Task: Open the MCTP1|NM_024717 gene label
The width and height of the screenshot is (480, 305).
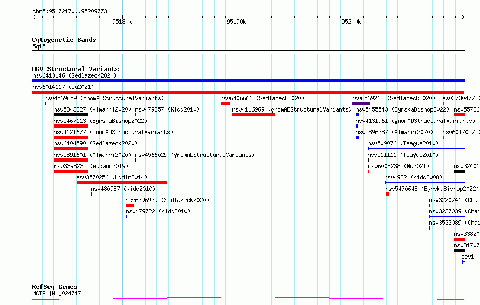Action: (57, 293)
